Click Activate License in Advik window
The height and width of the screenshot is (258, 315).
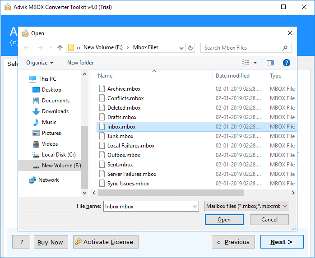click(x=106, y=242)
